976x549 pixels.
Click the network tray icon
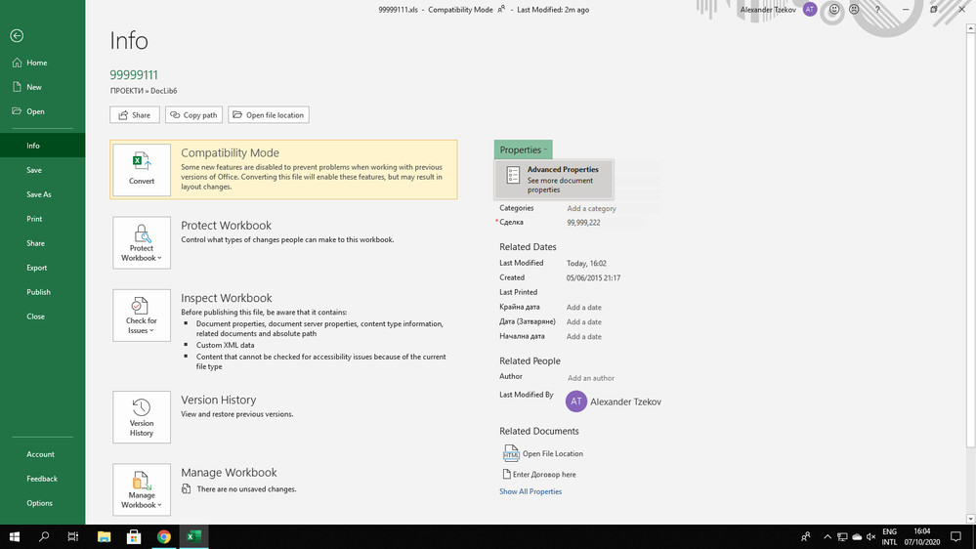click(842, 536)
